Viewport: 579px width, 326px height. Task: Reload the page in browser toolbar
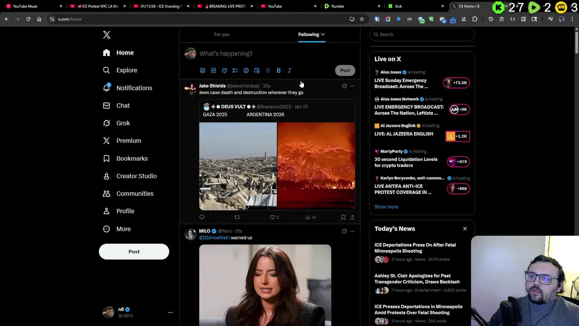pos(28,19)
